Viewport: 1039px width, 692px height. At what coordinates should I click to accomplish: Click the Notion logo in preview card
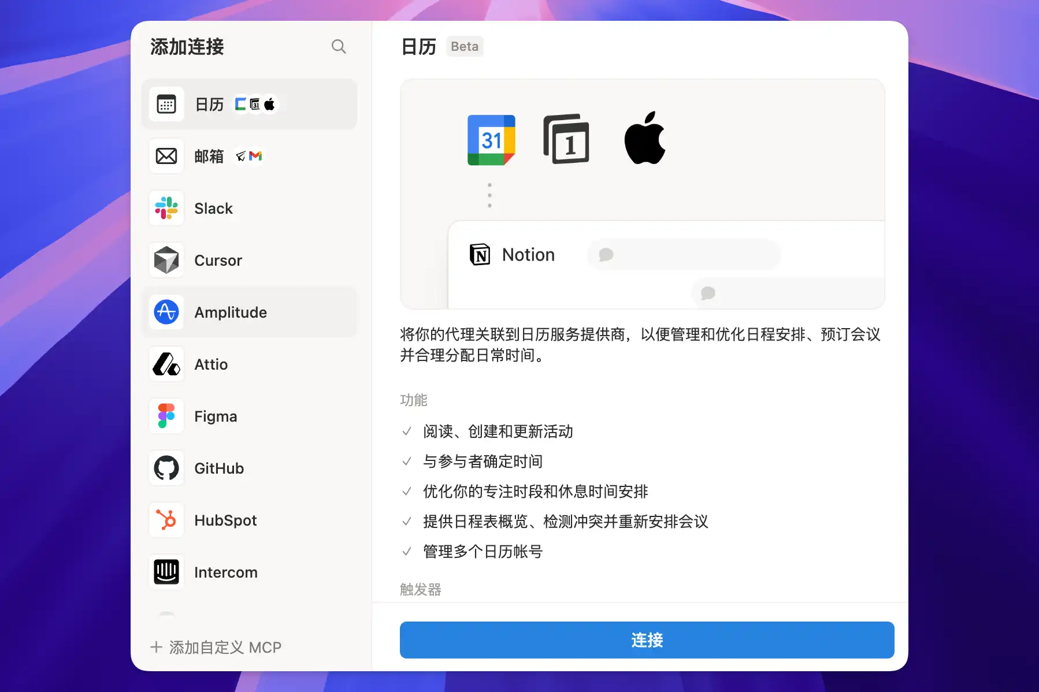point(480,255)
